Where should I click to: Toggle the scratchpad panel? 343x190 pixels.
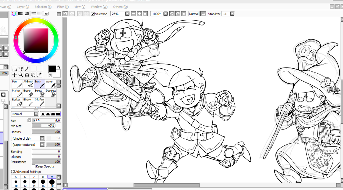pyautogui.click(x=46, y=13)
